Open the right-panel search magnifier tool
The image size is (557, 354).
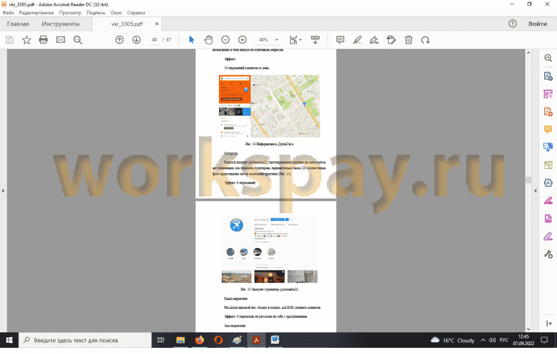tap(548, 58)
